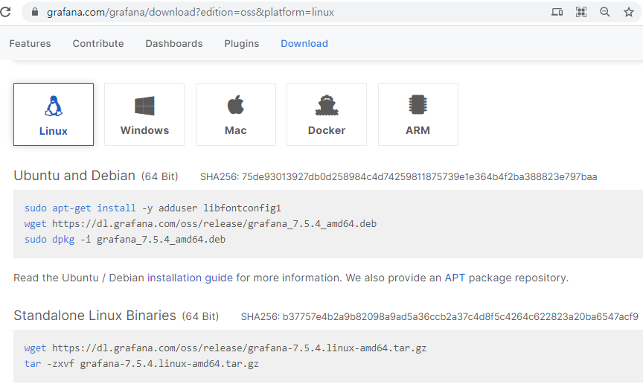This screenshot has width=643, height=390.
Task: Open the Download nav item
Action: pyautogui.click(x=304, y=43)
